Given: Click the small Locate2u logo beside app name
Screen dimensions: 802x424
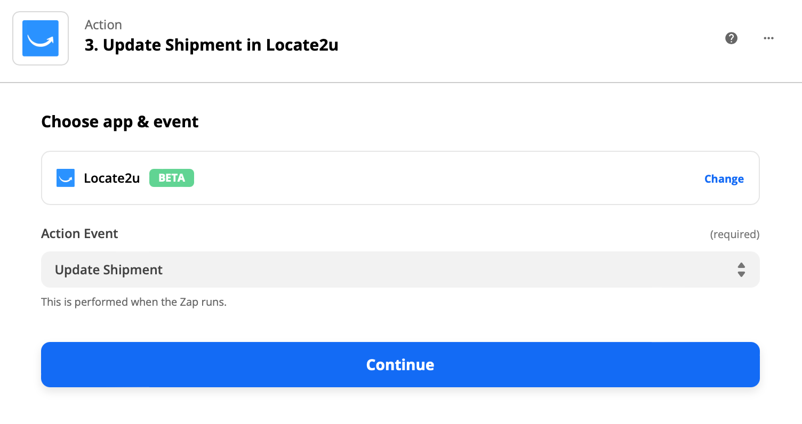Looking at the screenshot, I should (x=66, y=178).
